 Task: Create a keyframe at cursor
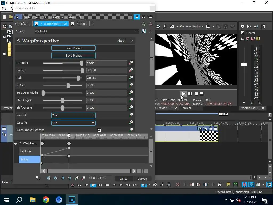pos(77,178)
